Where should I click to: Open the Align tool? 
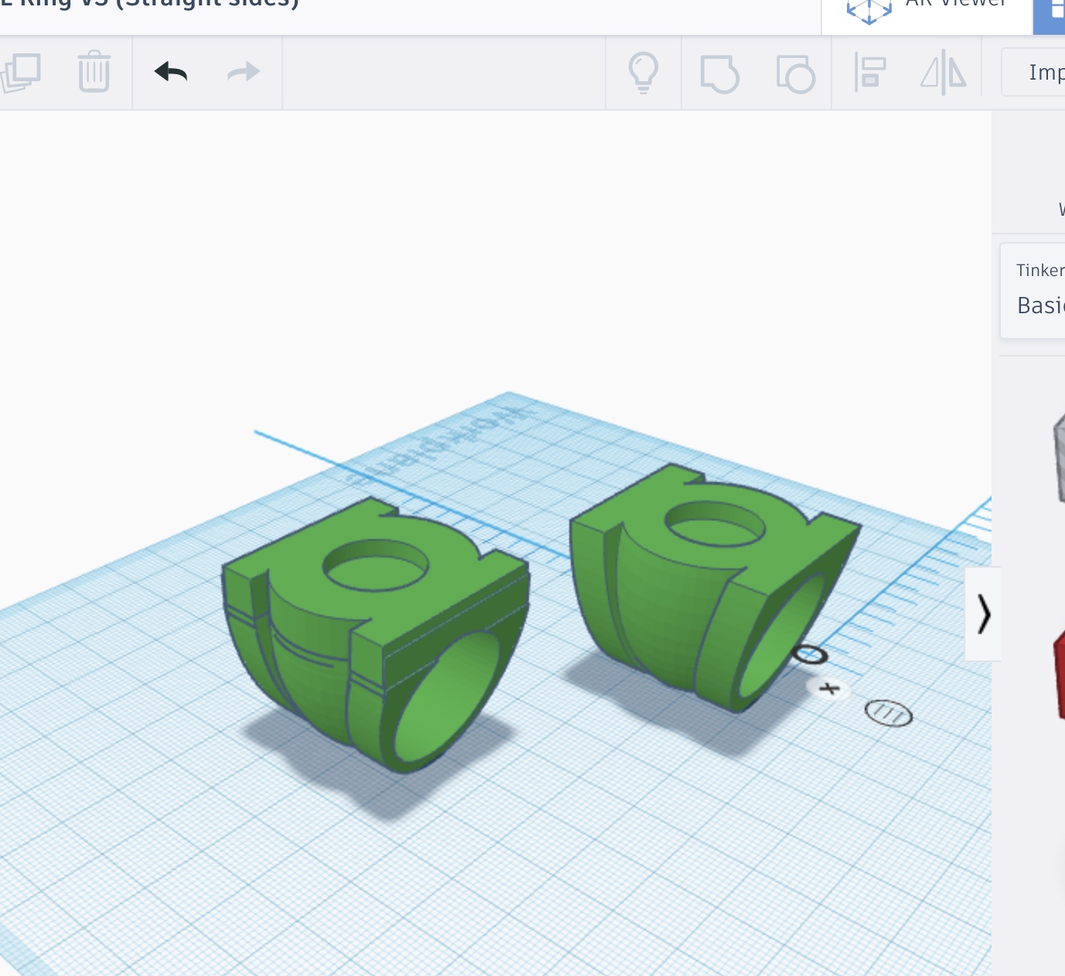869,73
